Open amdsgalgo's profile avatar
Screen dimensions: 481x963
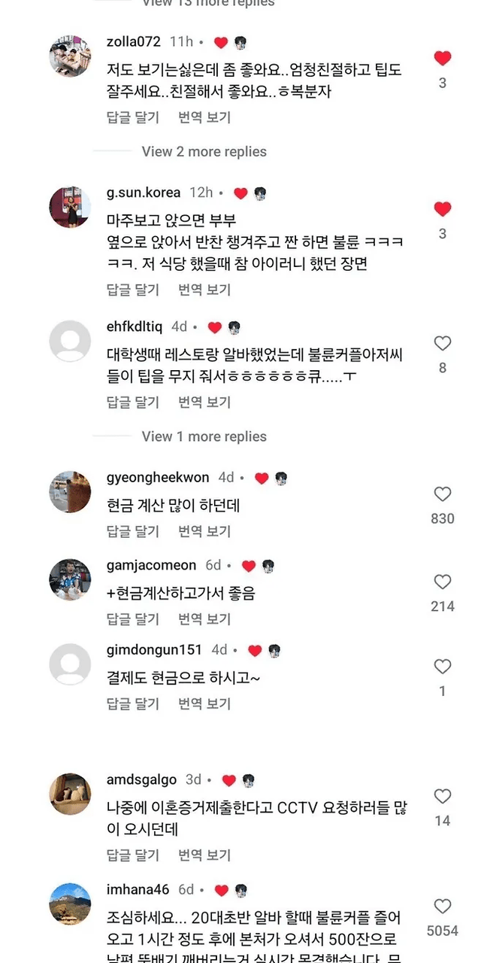71,794
